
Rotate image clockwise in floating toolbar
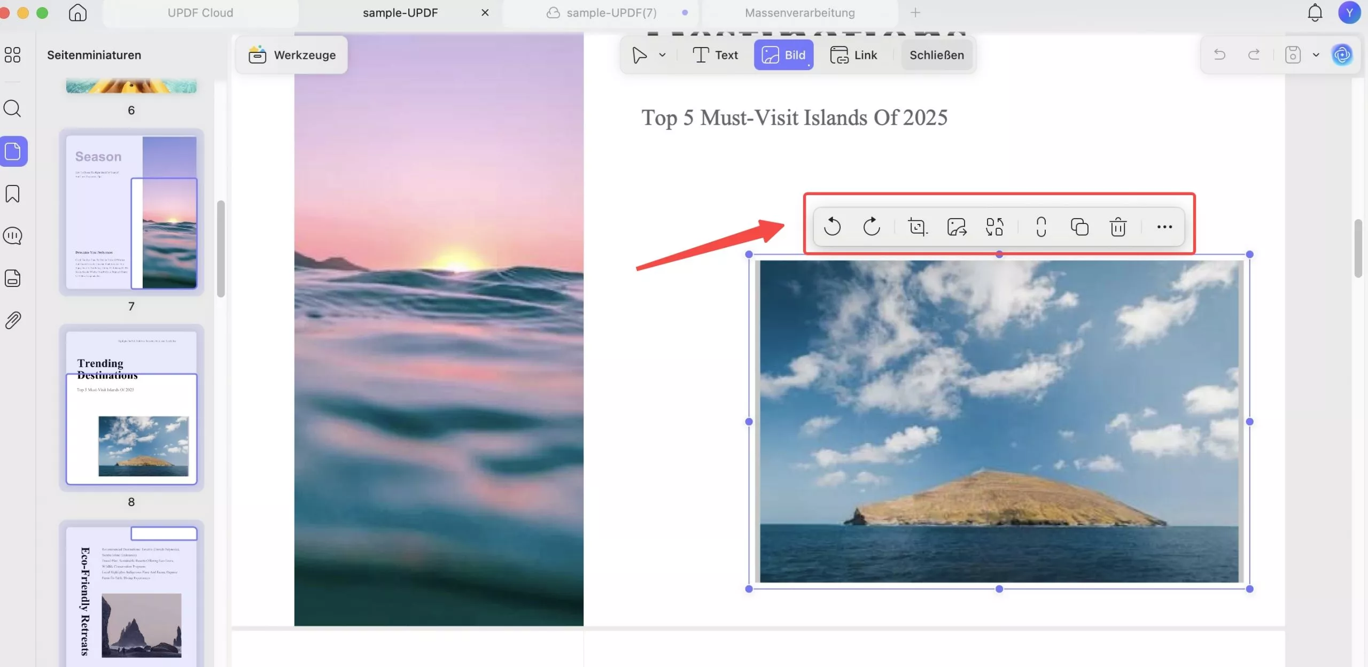tap(872, 227)
